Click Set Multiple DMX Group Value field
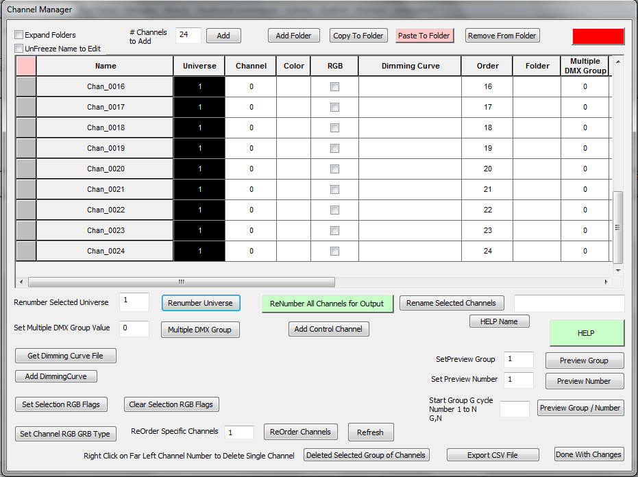 click(x=134, y=328)
